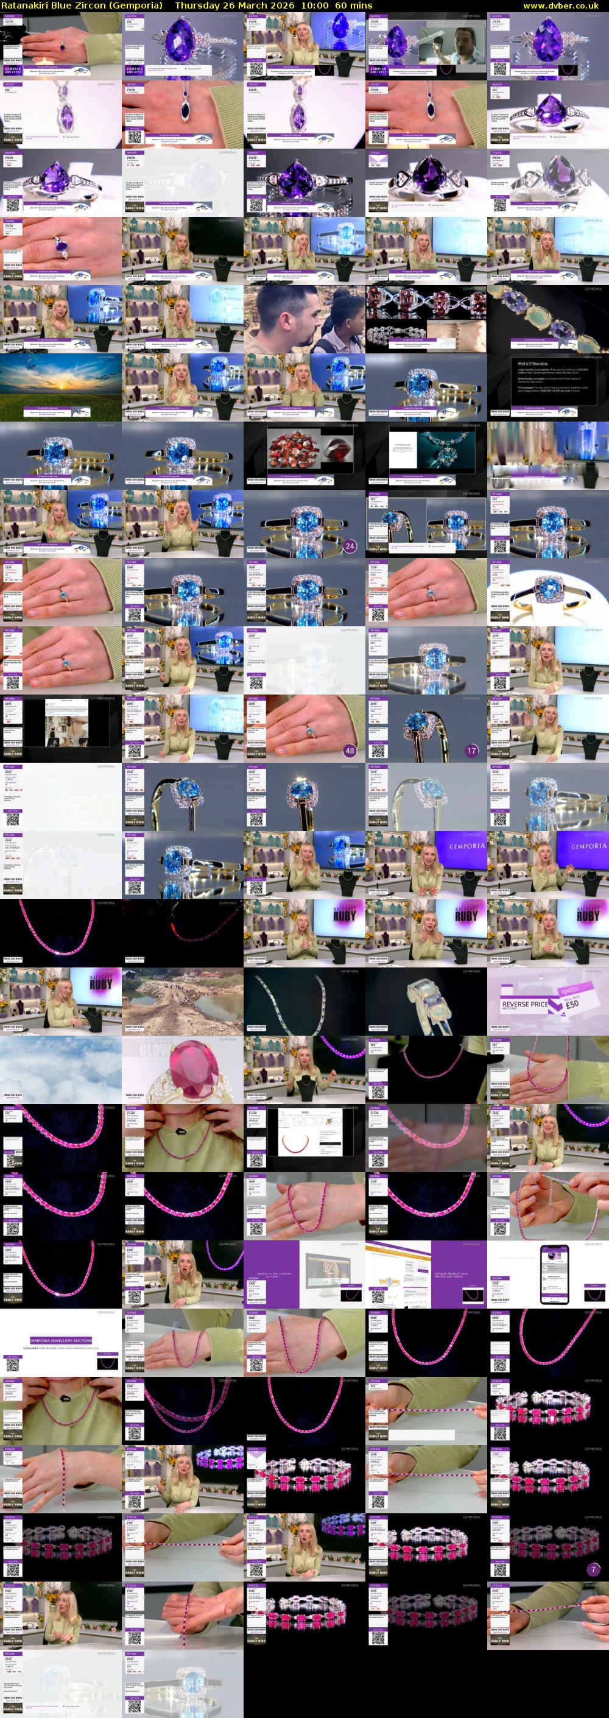The height and width of the screenshot is (1718, 609).
Task: Select the Gemporia Jewellery Auctions white slide
Action: pyautogui.click(x=61, y=1343)
